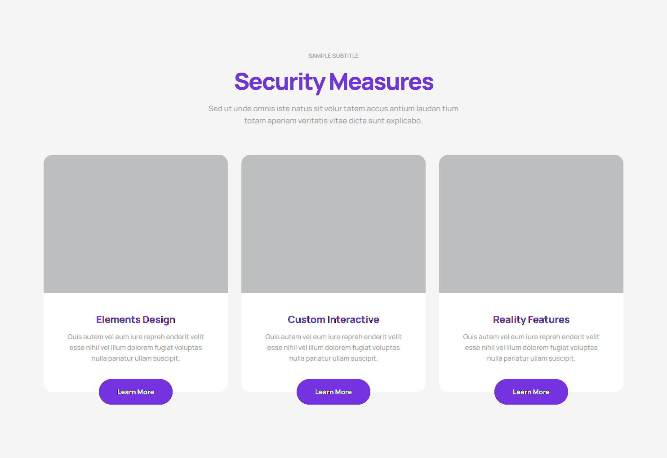Click the word Measures in main heading
This screenshot has width=667, height=458.
[381, 82]
